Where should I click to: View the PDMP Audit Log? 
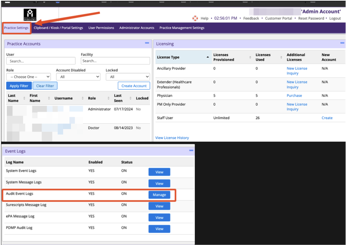(159, 229)
